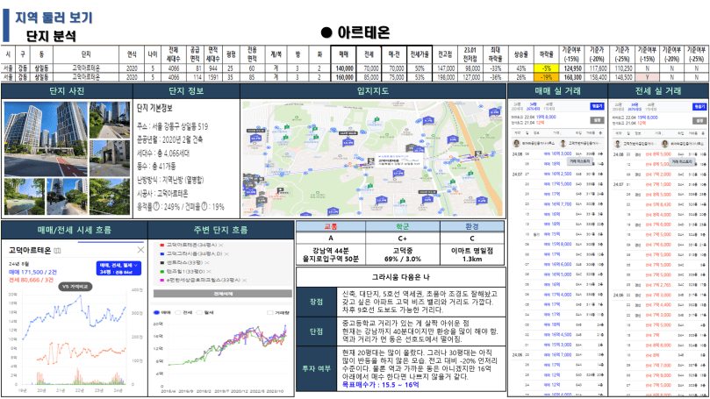The height and width of the screenshot is (399, 710).
Task: Click 거래 히스토리 tooltip in 전세 실 거래 list
Action: pyautogui.click(x=683, y=161)
